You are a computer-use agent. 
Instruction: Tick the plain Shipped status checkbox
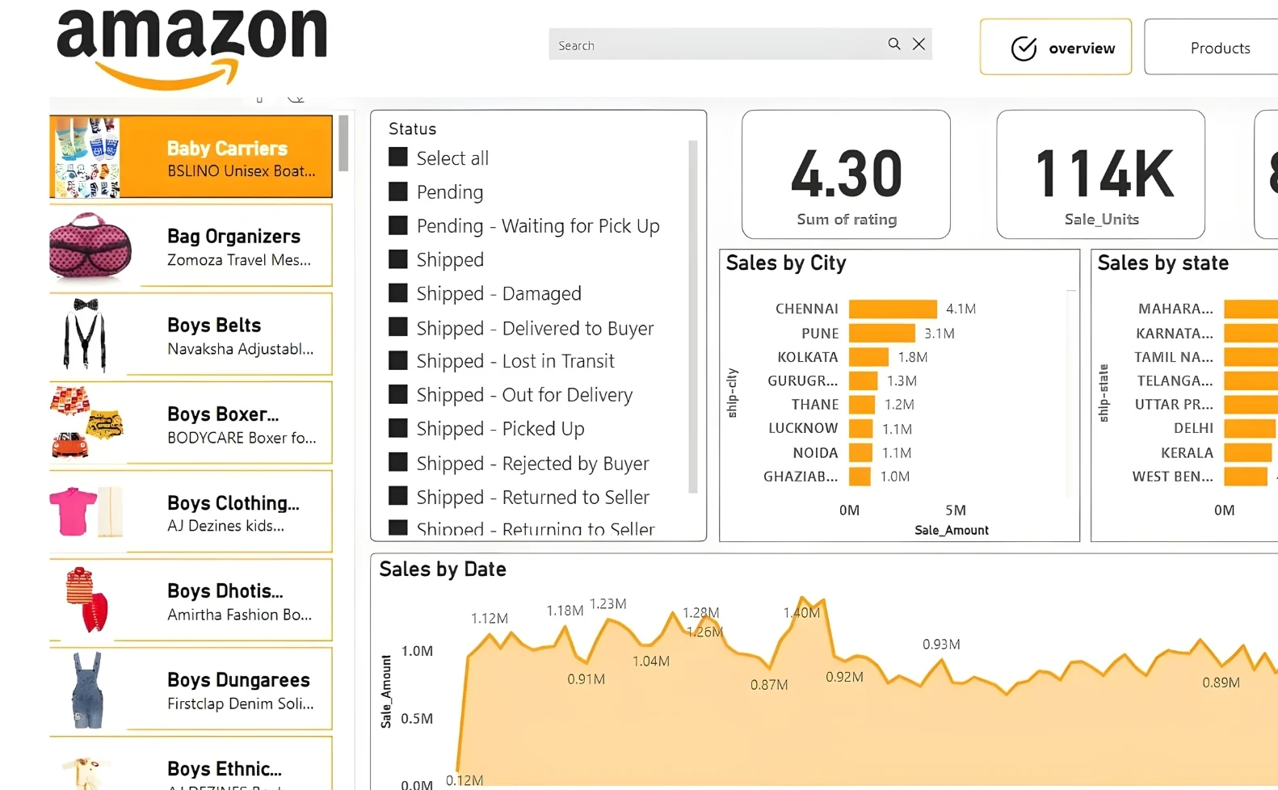point(398,258)
